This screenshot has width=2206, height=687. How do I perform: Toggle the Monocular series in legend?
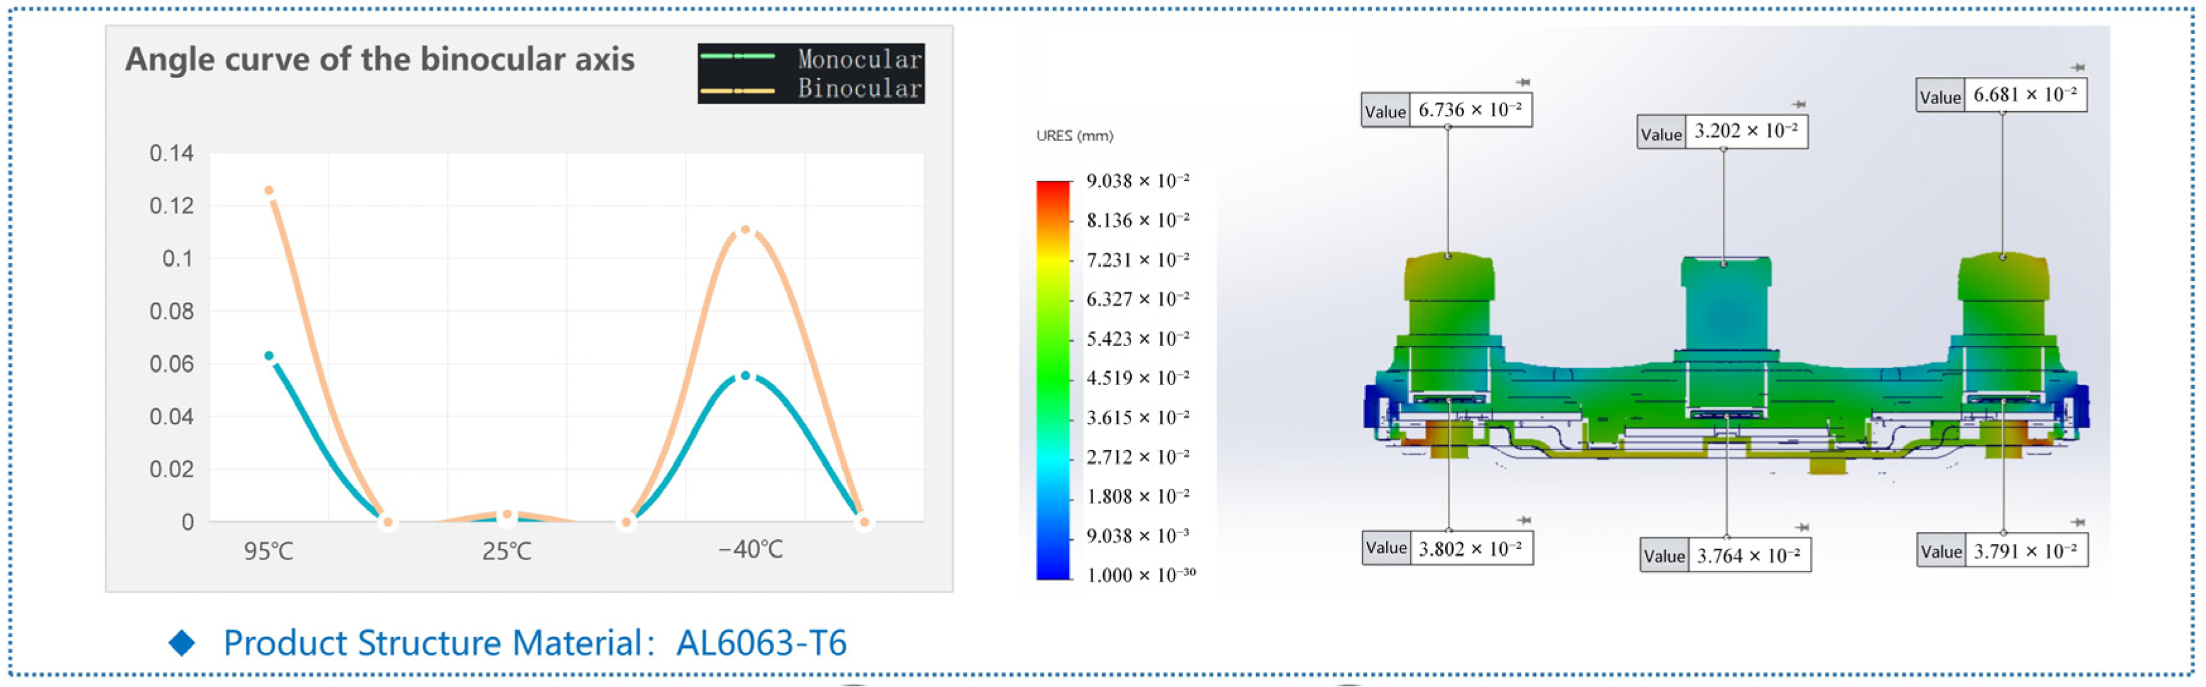click(x=859, y=58)
